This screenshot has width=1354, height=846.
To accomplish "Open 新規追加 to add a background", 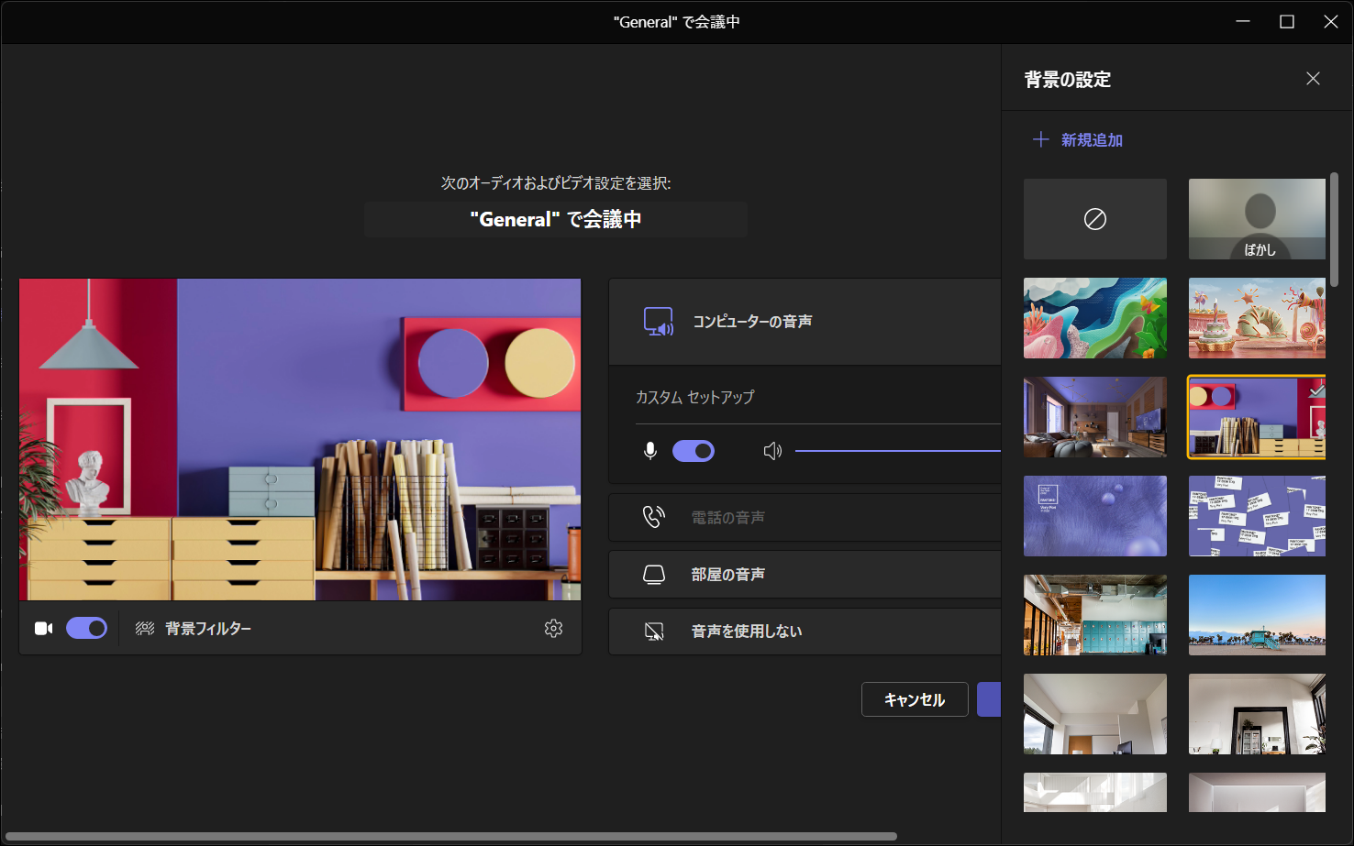I will (1090, 139).
